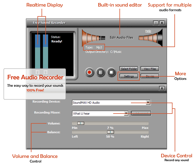Click the 'What U hear' mixer combo box
The image size is (193, 168).
pos(98,113)
